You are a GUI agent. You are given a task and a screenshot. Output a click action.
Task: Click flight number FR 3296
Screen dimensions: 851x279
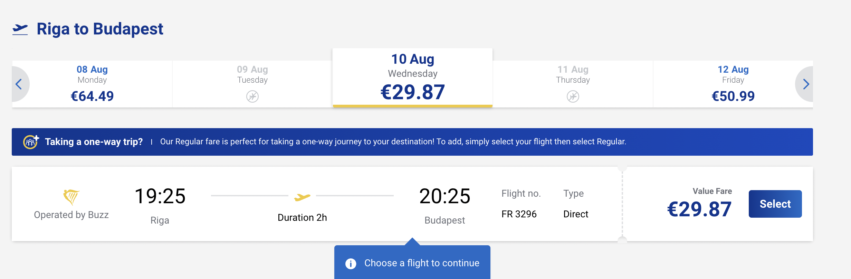[x=519, y=214]
